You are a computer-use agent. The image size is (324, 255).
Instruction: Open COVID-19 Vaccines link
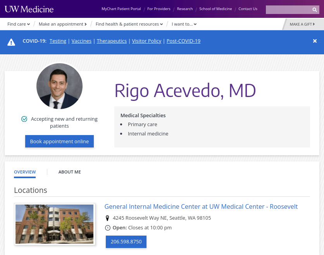point(81,41)
